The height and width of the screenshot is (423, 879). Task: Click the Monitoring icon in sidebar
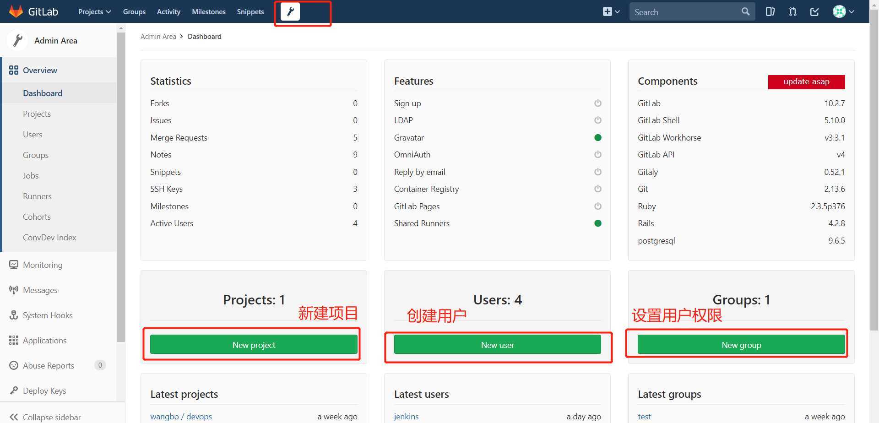(x=14, y=265)
